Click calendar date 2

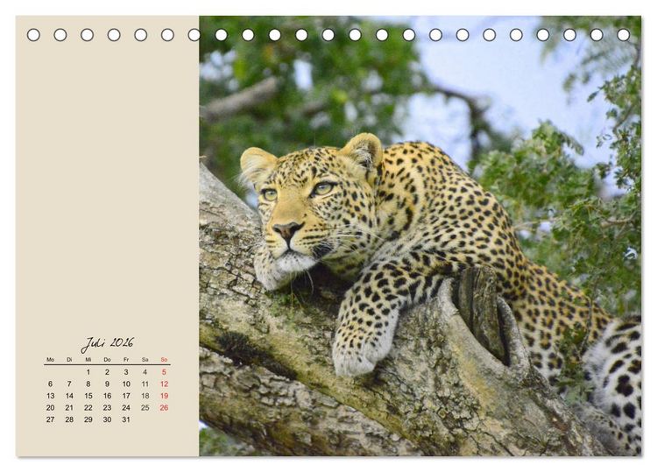click(x=107, y=372)
